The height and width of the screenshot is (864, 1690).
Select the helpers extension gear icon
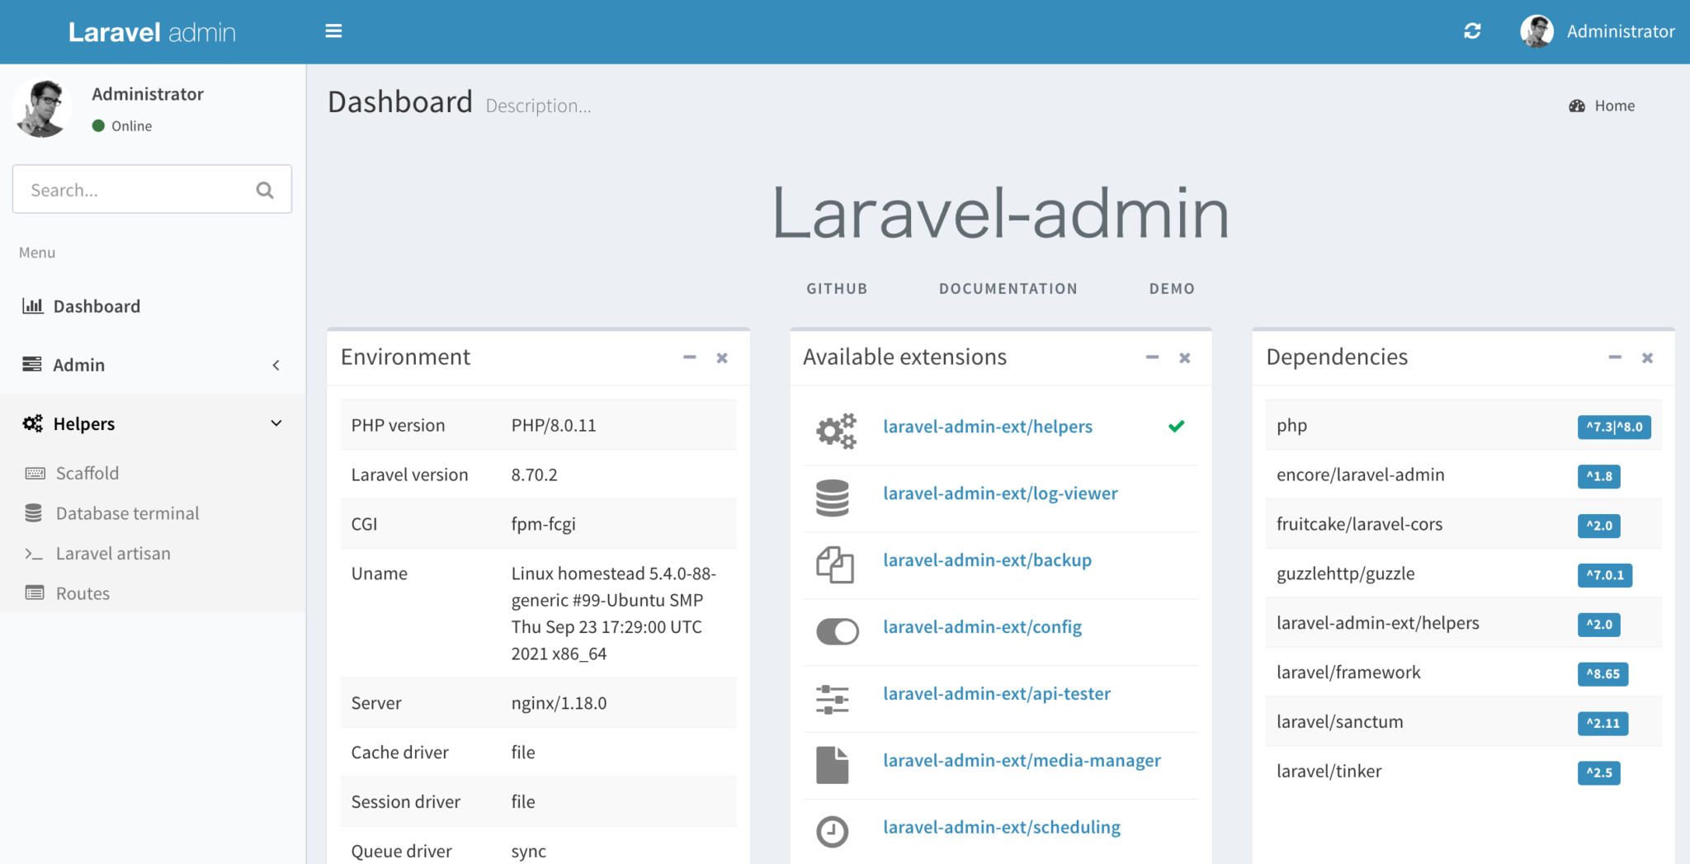pyautogui.click(x=836, y=429)
